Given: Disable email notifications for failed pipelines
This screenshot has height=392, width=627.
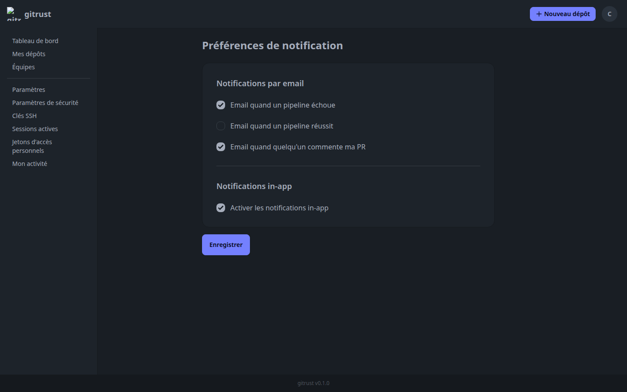Looking at the screenshot, I should [221, 105].
